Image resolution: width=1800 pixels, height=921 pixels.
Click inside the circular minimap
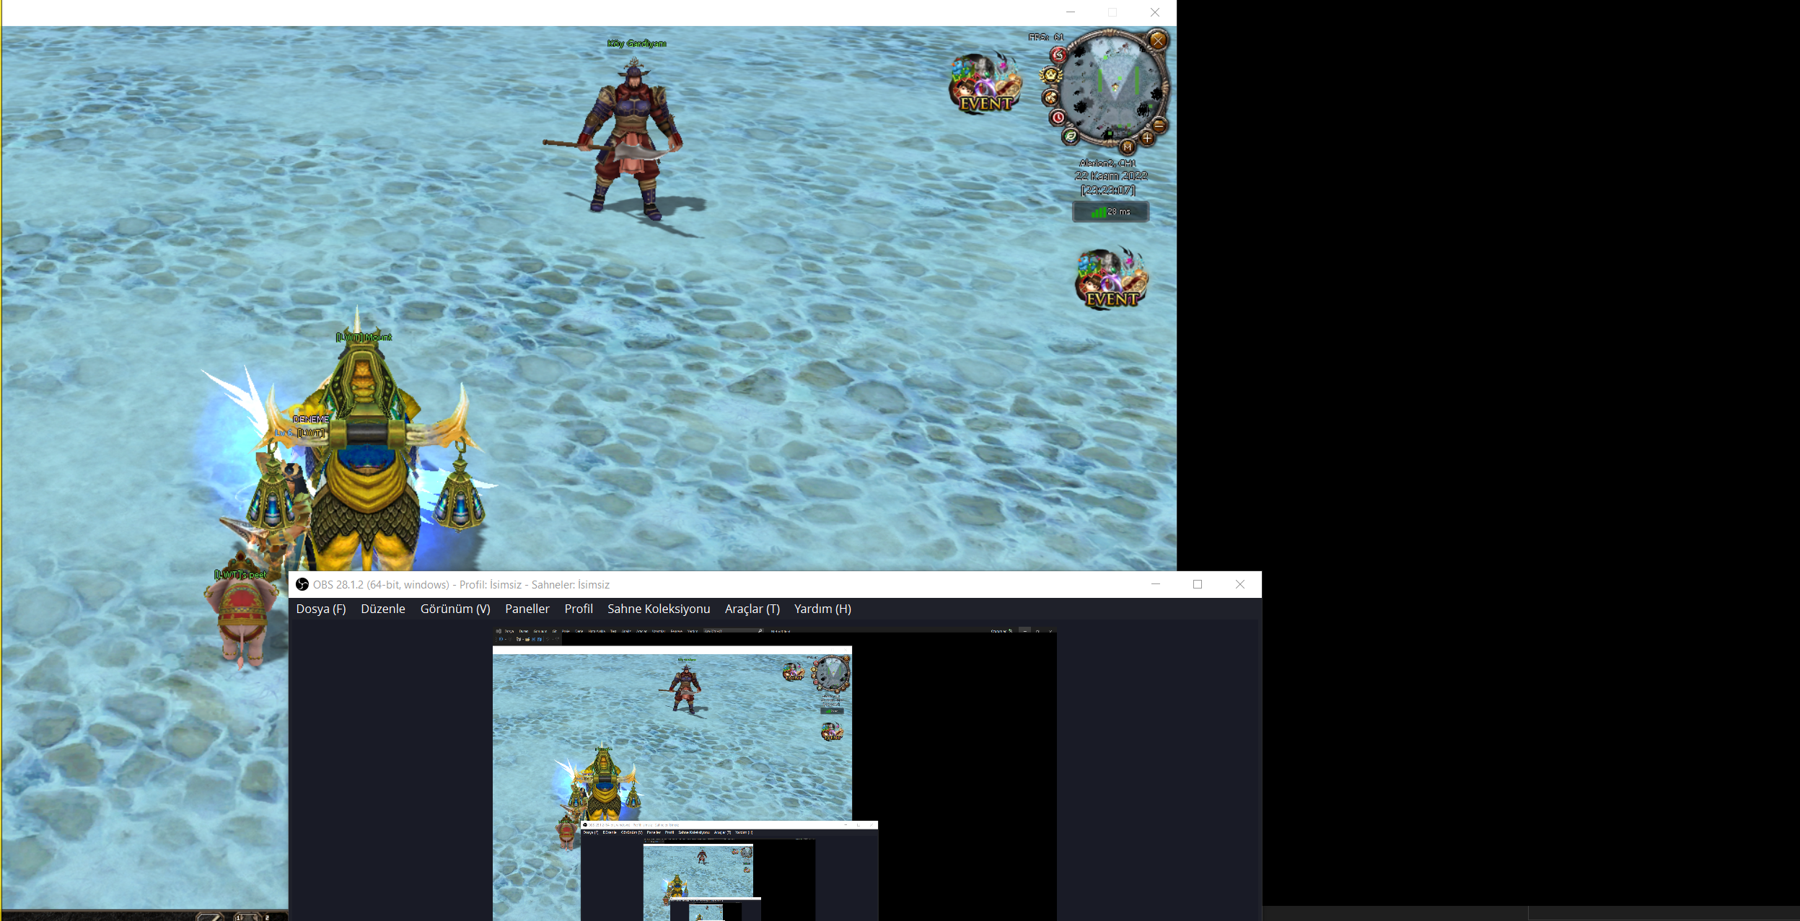point(1113,87)
